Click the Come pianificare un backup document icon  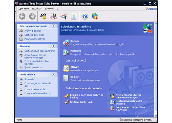click(21, 94)
